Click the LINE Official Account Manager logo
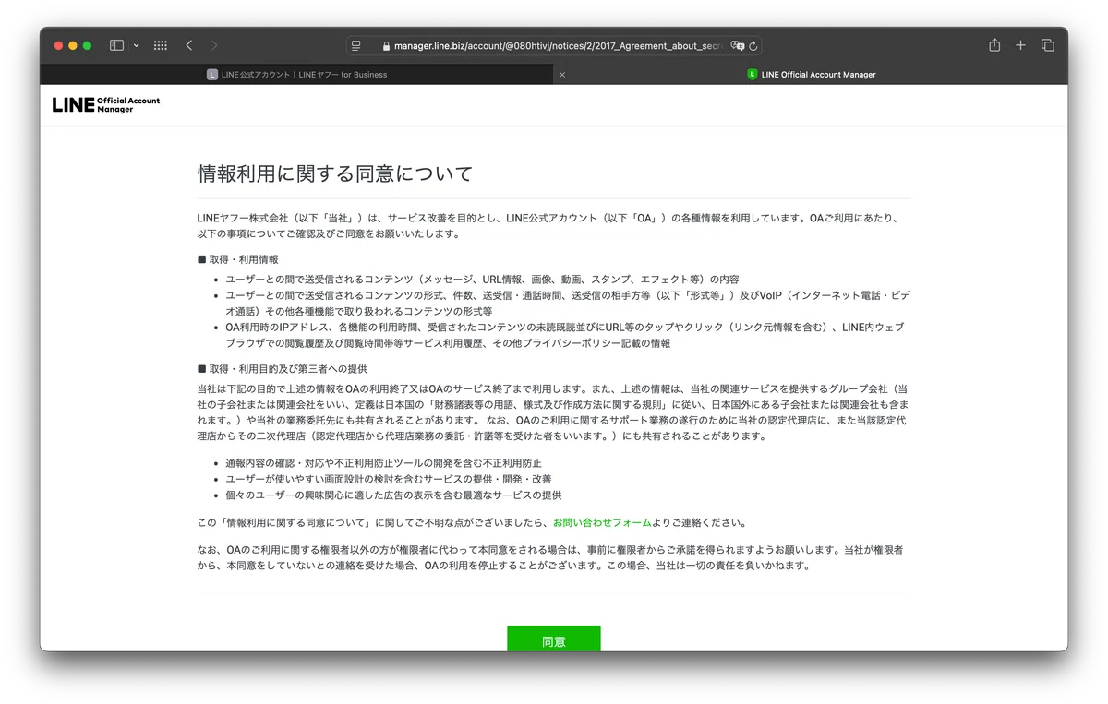 [x=106, y=104]
